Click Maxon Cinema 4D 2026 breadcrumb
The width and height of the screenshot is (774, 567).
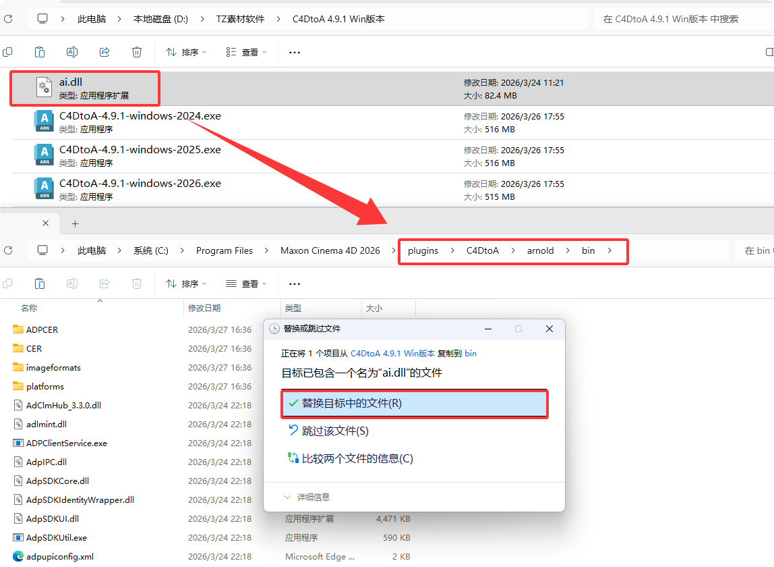pos(330,250)
